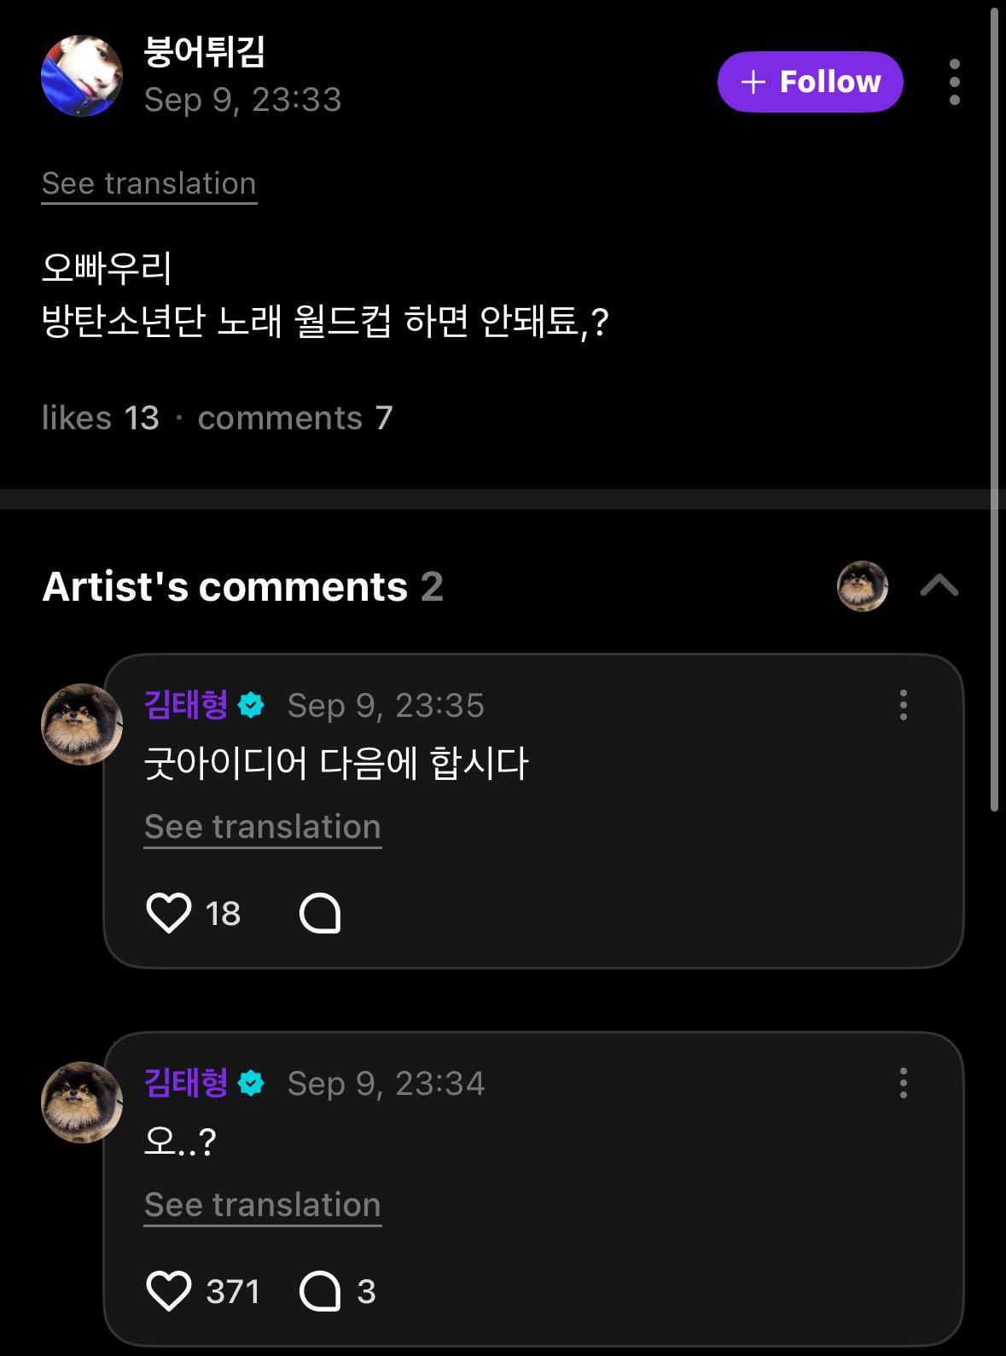Click verified badge on 23:35 comment

pyautogui.click(x=251, y=706)
